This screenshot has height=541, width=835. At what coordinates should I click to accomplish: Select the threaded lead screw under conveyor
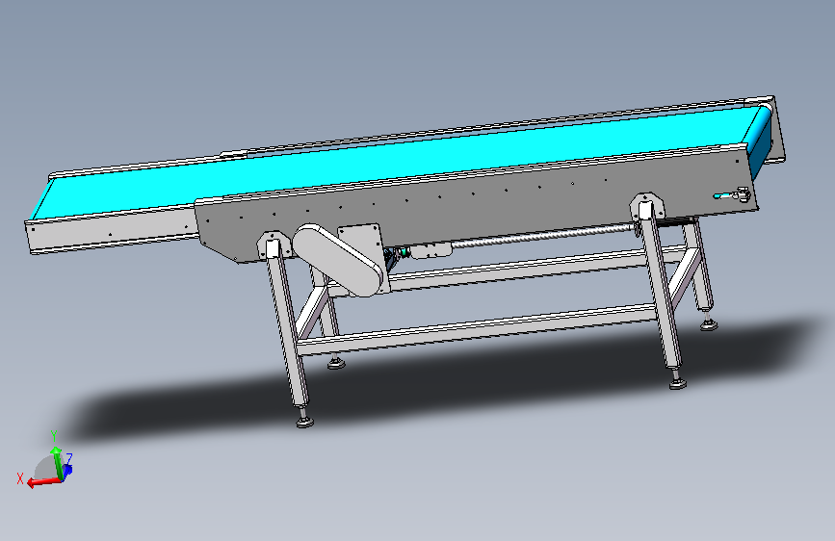click(543, 235)
